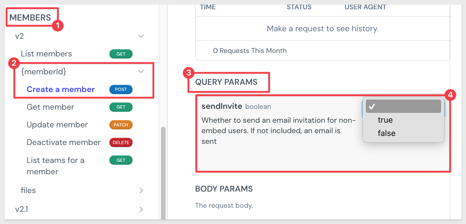Collapse the {memberId} group chevron

pos(141,71)
